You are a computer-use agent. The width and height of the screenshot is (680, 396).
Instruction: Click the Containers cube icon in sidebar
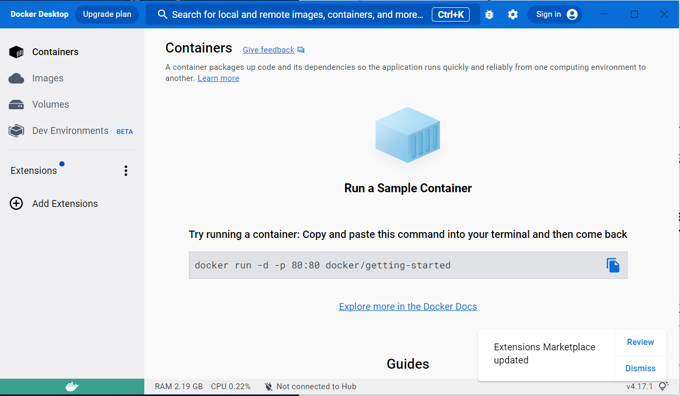pos(16,51)
